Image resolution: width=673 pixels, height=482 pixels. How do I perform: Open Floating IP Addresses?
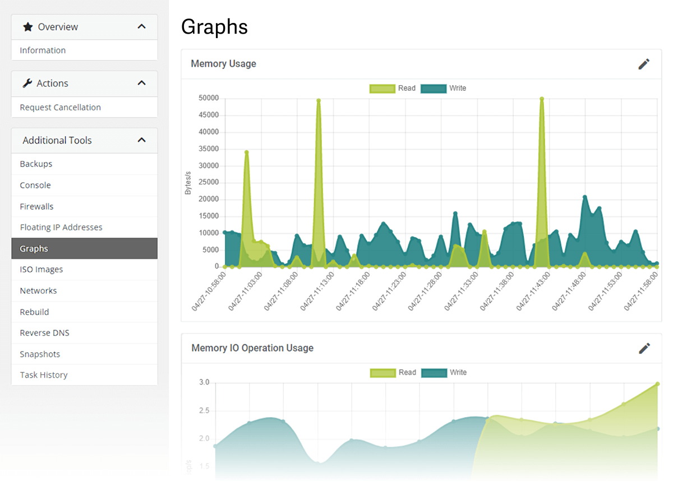tap(84, 228)
